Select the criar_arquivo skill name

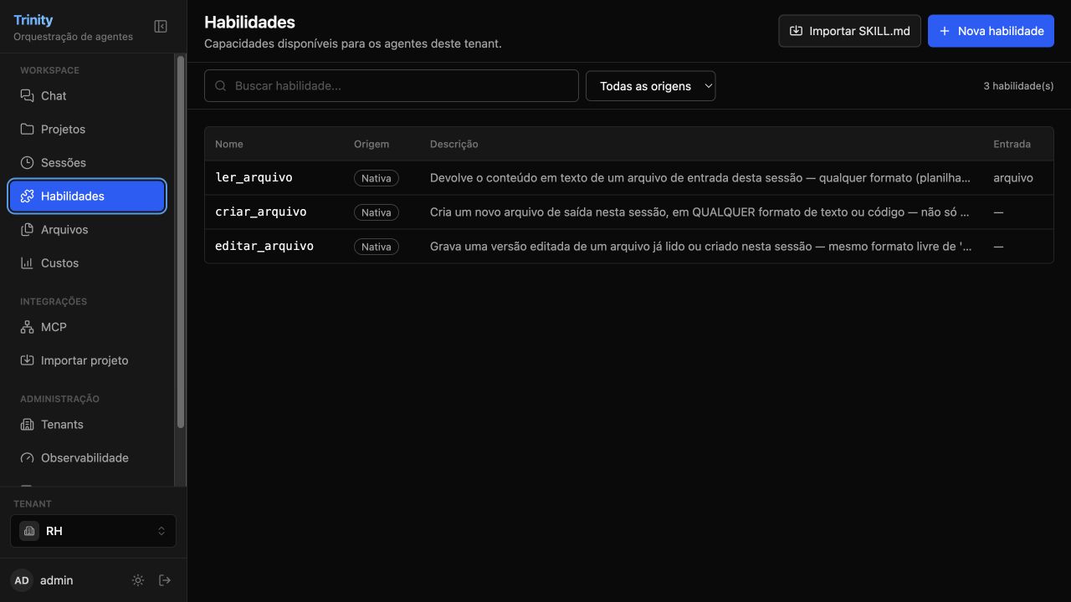tap(260, 212)
